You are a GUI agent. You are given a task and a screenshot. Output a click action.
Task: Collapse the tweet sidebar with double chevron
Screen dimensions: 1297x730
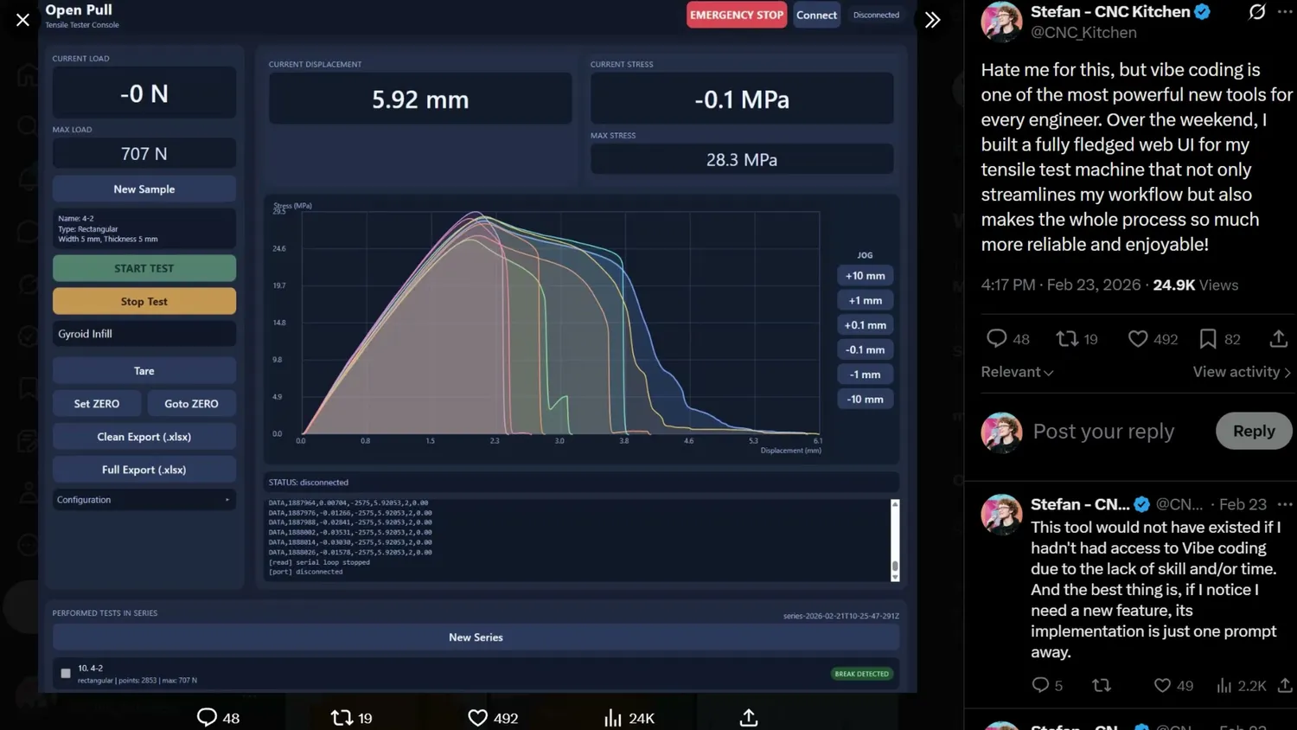[x=932, y=20]
